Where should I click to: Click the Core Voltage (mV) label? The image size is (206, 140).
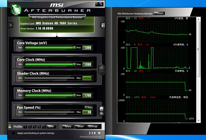coord(32,43)
